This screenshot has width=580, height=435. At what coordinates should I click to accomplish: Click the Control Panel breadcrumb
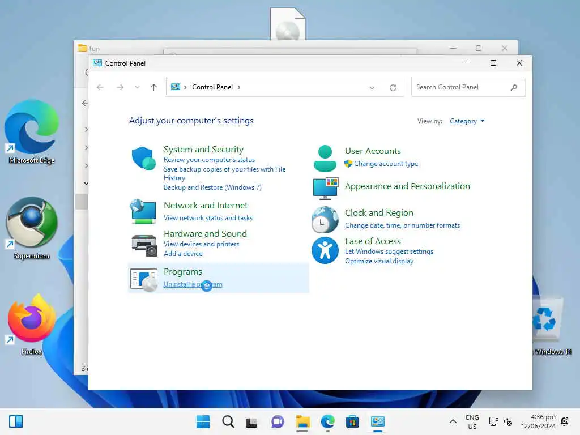(x=212, y=87)
